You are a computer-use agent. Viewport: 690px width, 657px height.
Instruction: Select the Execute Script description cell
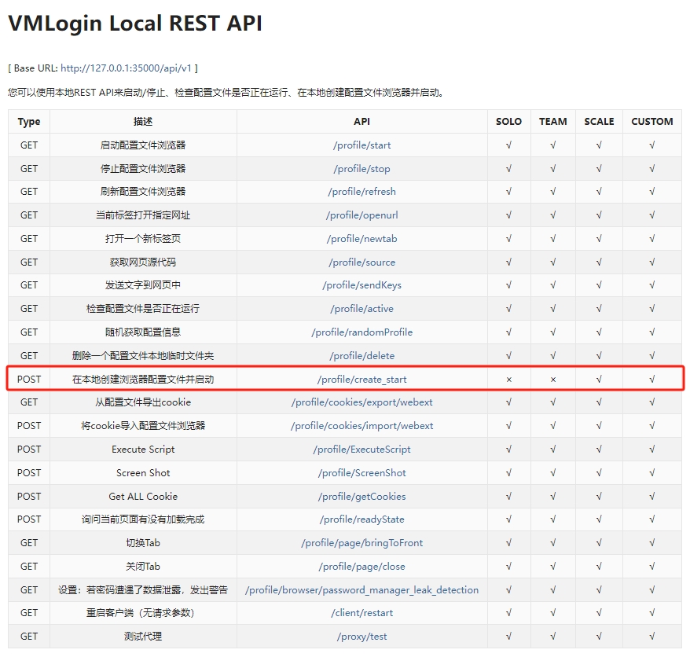143,450
